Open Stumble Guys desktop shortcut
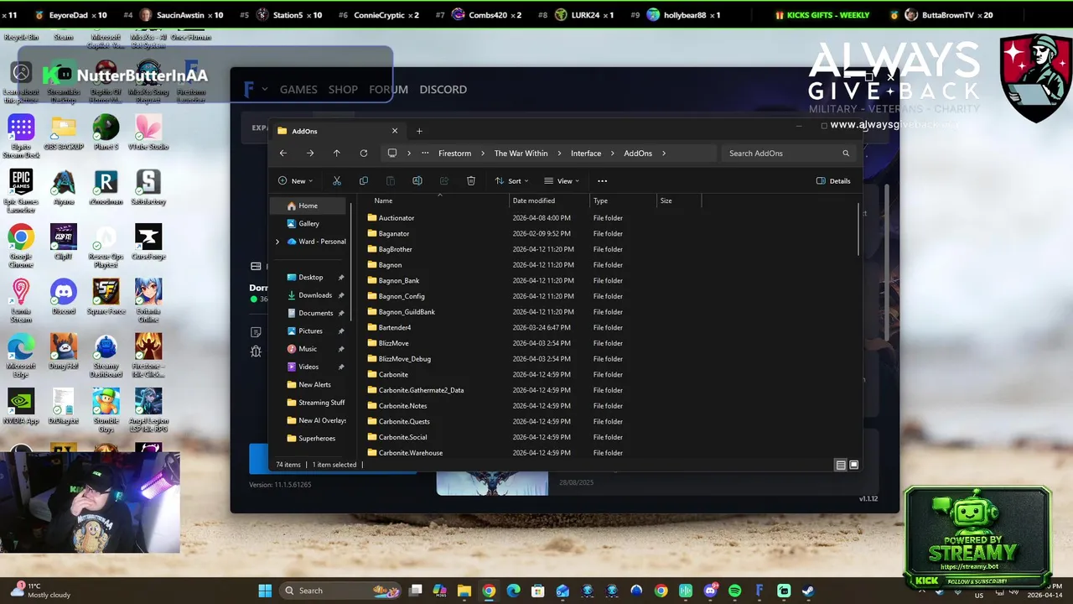Image resolution: width=1073 pixels, height=604 pixels. click(106, 410)
